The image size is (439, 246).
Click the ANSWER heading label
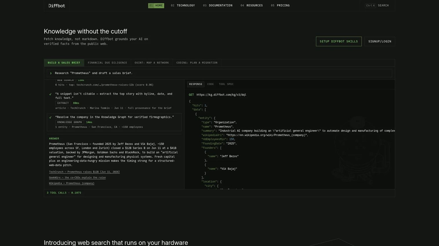click(x=54, y=139)
